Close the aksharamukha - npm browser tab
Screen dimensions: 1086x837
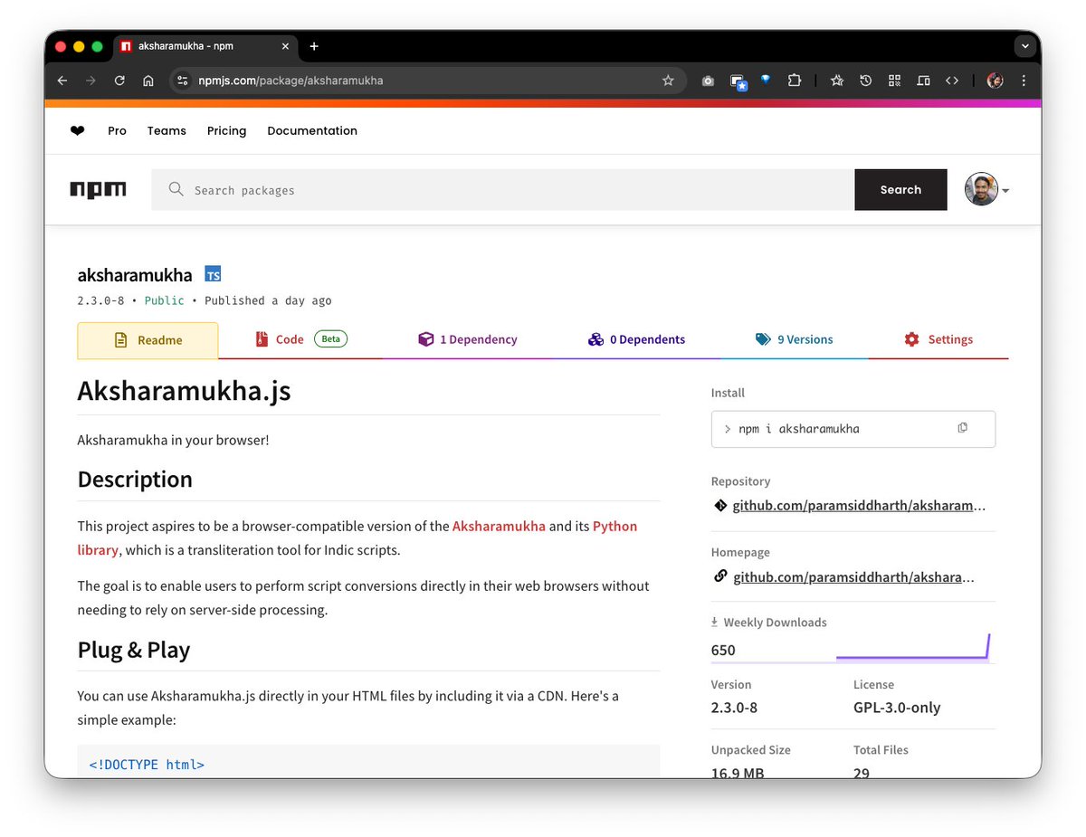pyautogui.click(x=285, y=46)
